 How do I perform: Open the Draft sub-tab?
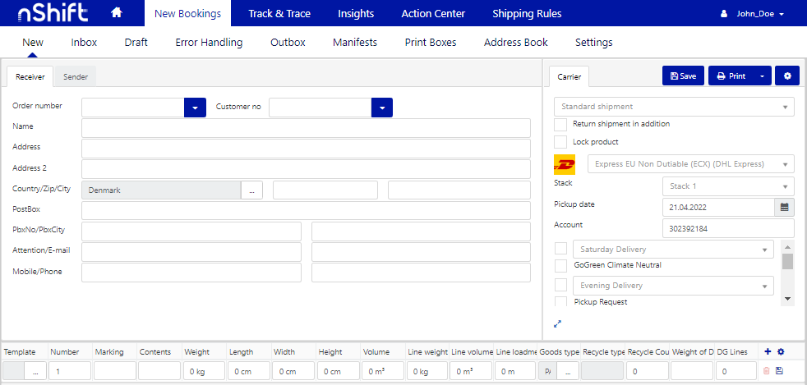[x=136, y=42]
